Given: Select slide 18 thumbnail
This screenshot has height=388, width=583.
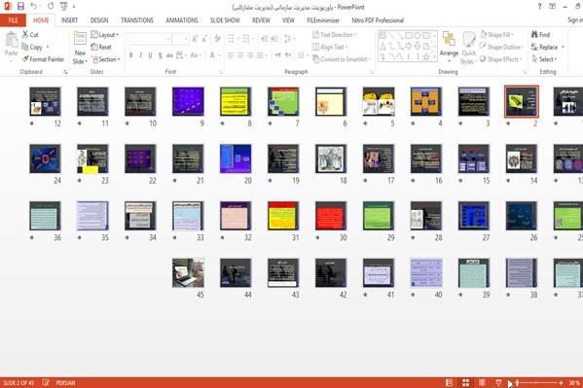Looking at the screenshot, I should [x=331, y=159].
